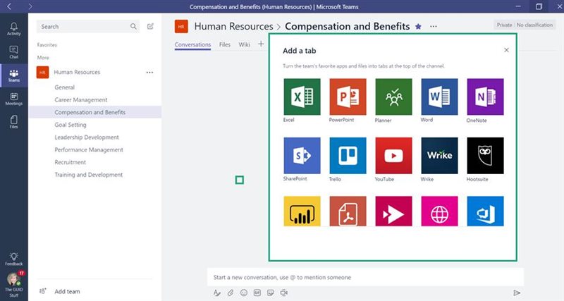Add a Website tab
This screenshot has height=301, width=564.
(x=439, y=211)
